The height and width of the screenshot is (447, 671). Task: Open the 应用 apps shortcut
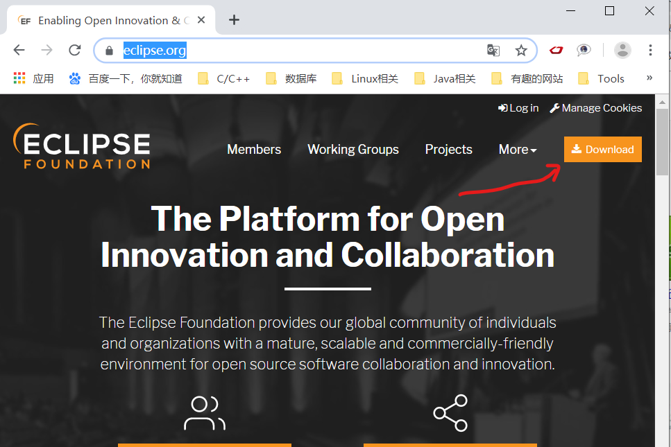click(34, 78)
